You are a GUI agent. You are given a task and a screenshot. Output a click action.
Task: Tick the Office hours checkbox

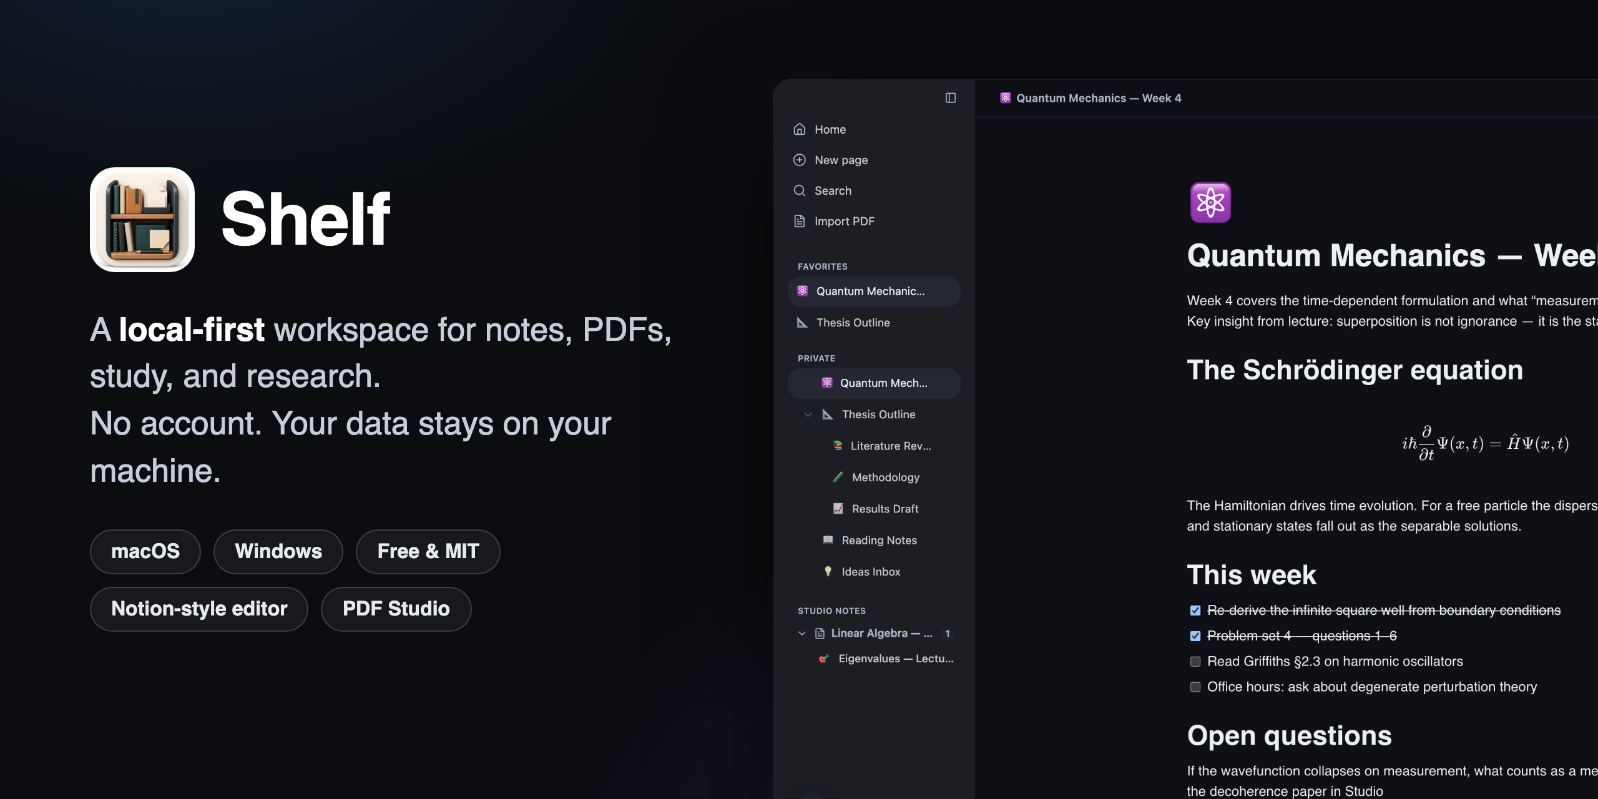(1195, 687)
